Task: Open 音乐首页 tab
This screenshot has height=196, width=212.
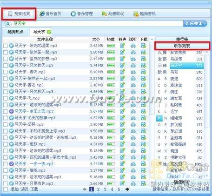Action: tap(50, 14)
